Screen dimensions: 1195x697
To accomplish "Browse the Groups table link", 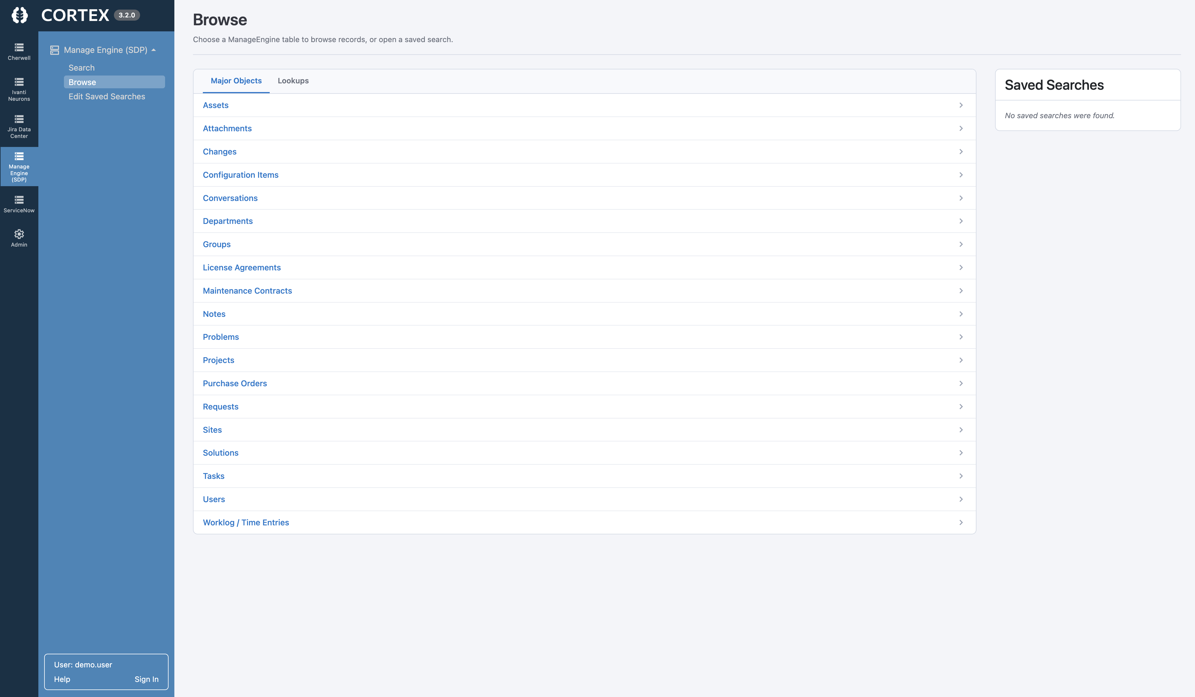I will [217, 245].
